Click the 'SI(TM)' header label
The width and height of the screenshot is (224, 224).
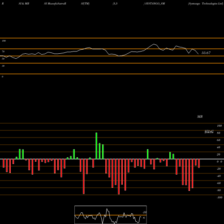click(85, 4)
